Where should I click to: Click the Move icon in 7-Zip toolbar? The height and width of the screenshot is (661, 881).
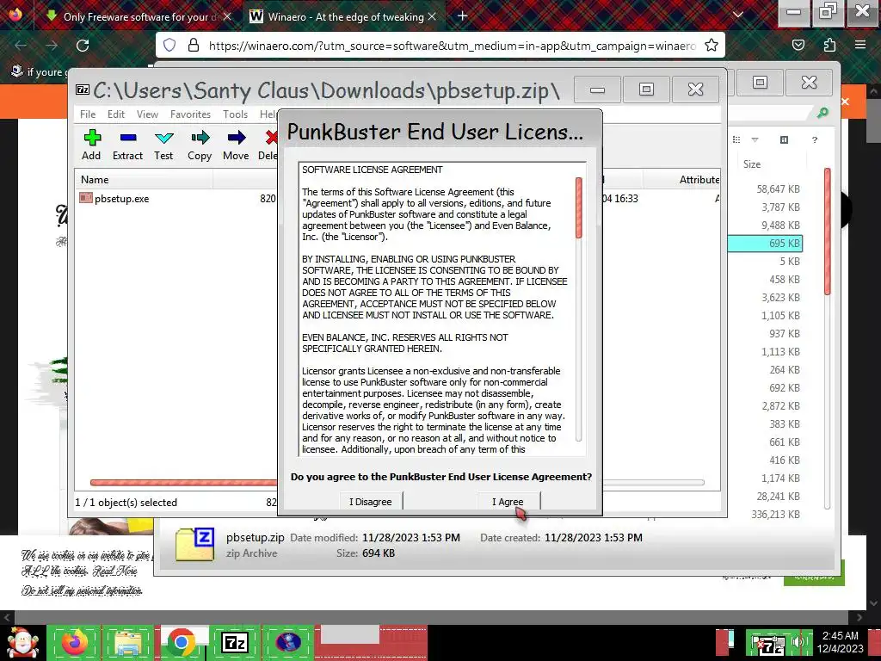236,138
